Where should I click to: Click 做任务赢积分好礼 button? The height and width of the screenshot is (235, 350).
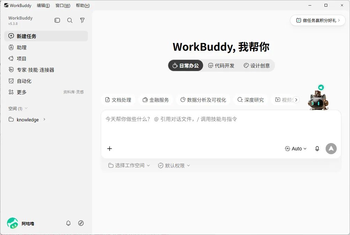coord(318,20)
